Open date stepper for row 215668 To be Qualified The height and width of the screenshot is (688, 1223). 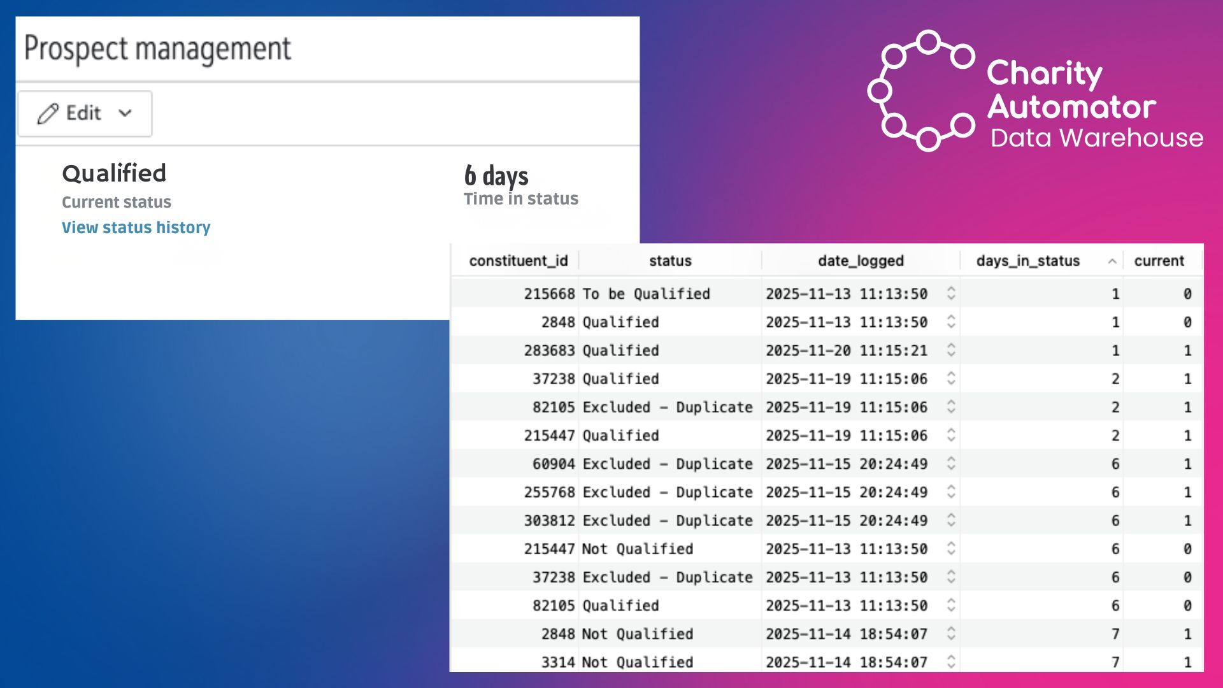coord(951,293)
